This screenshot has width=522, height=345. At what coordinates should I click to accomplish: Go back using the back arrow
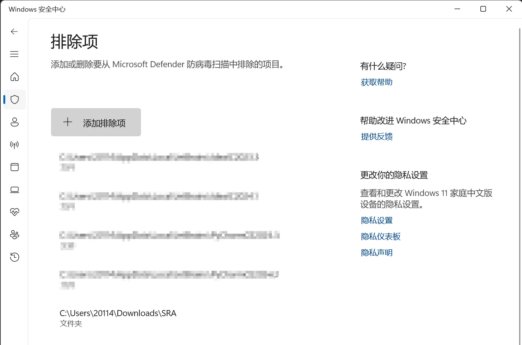pyautogui.click(x=14, y=32)
